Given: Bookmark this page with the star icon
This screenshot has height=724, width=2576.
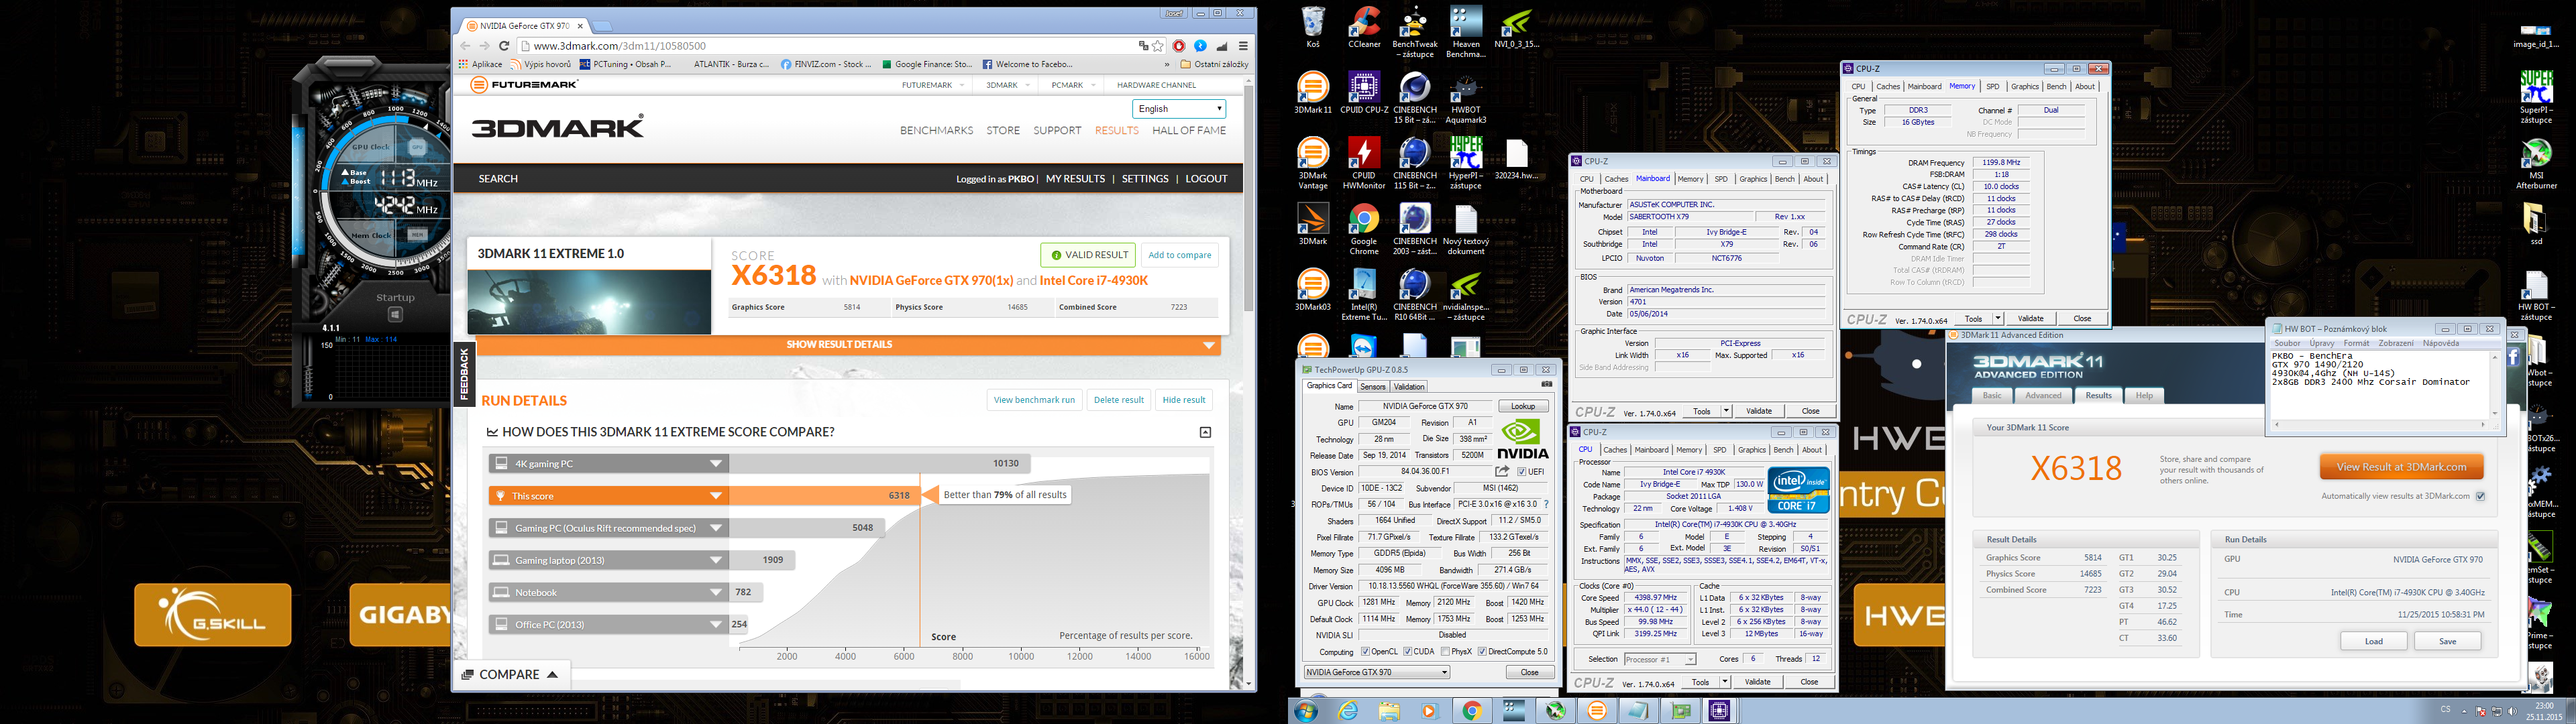Looking at the screenshot, I should coord(1158,46).
